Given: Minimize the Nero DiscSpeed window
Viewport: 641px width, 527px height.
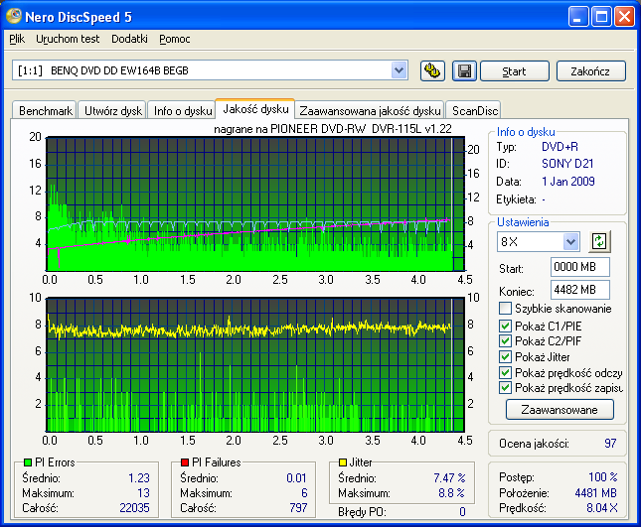Looking at the screenshot, I should pyautogui.click(x=578, y=17).
